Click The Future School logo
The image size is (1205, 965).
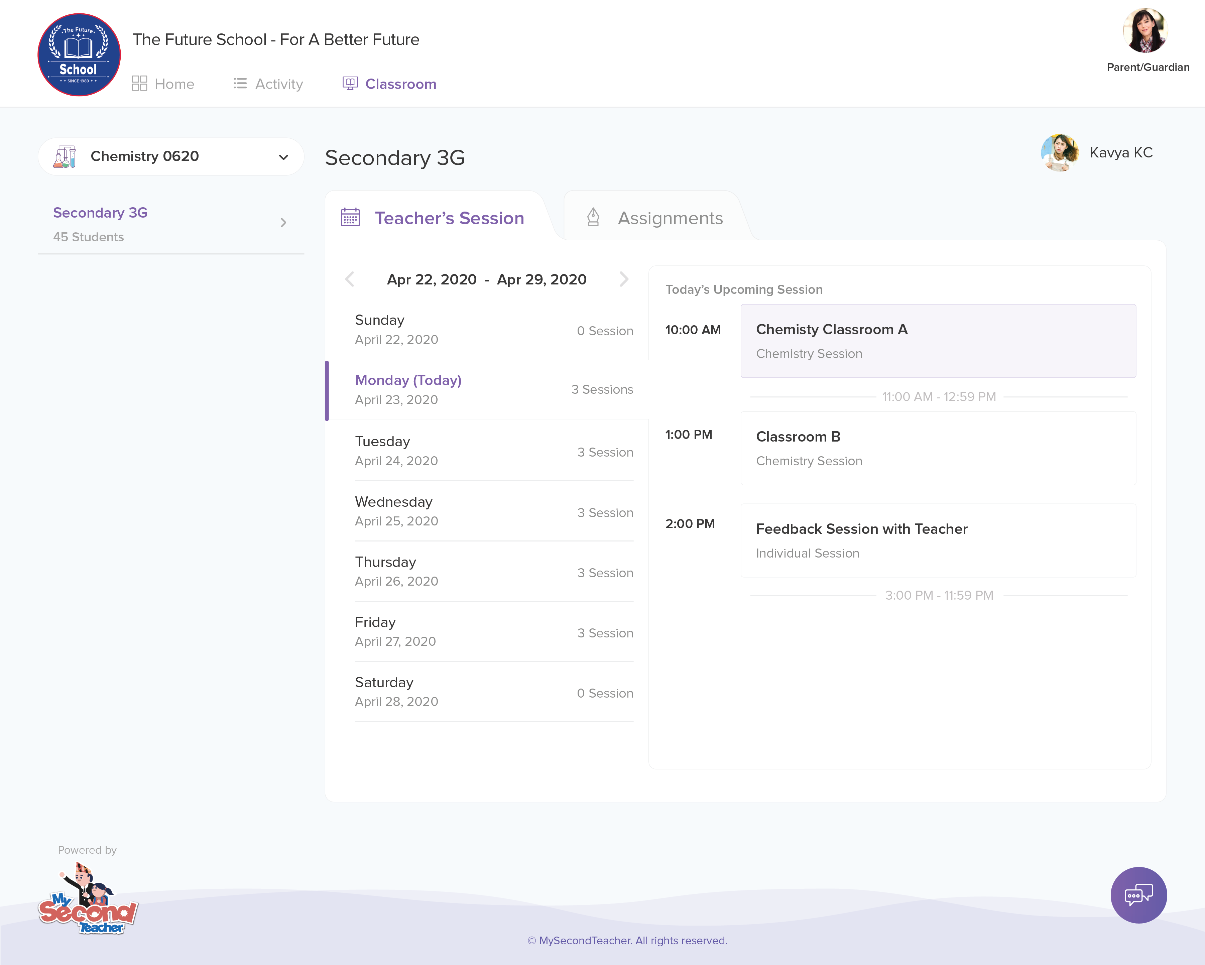(79, 55)
